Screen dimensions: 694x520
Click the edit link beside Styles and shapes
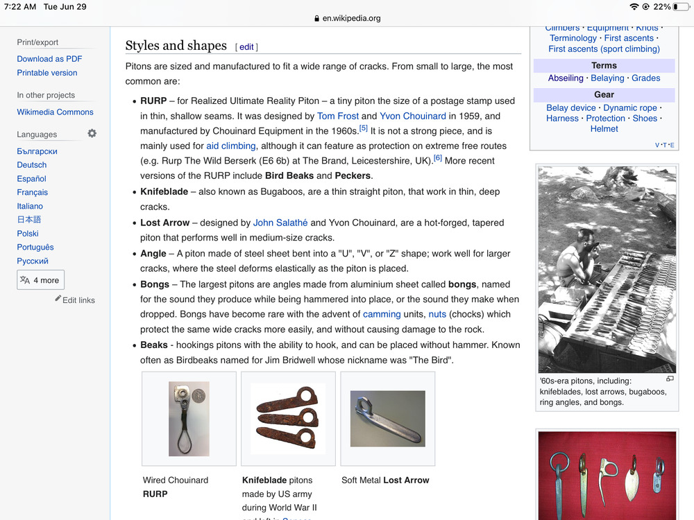pyautogui.click(x=246, y=47)
